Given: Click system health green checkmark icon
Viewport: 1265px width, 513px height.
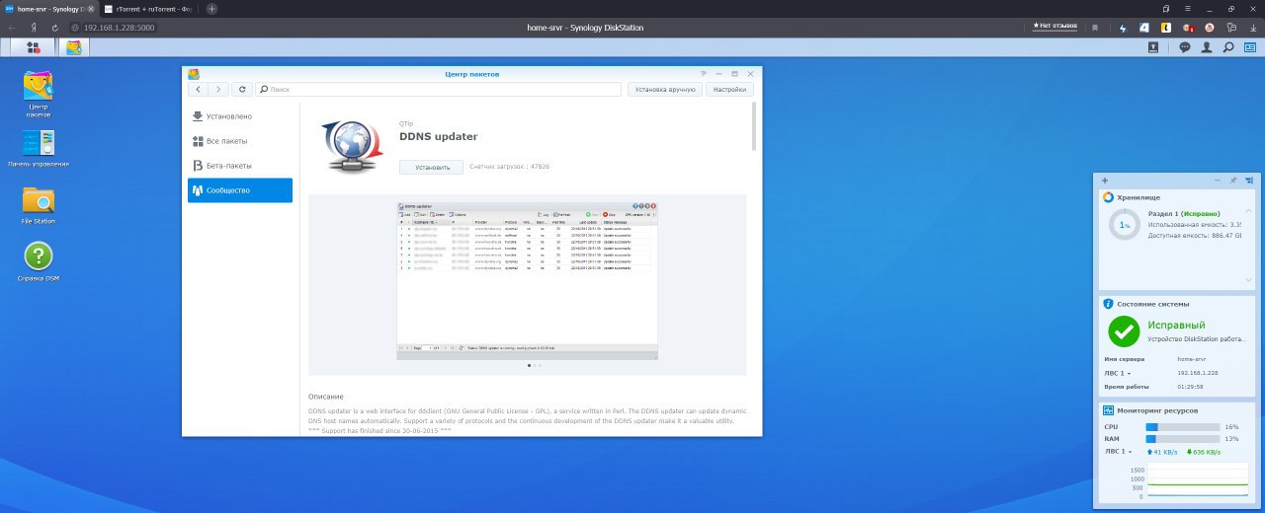Looking at the screenshot, I should click(1124, 331).
